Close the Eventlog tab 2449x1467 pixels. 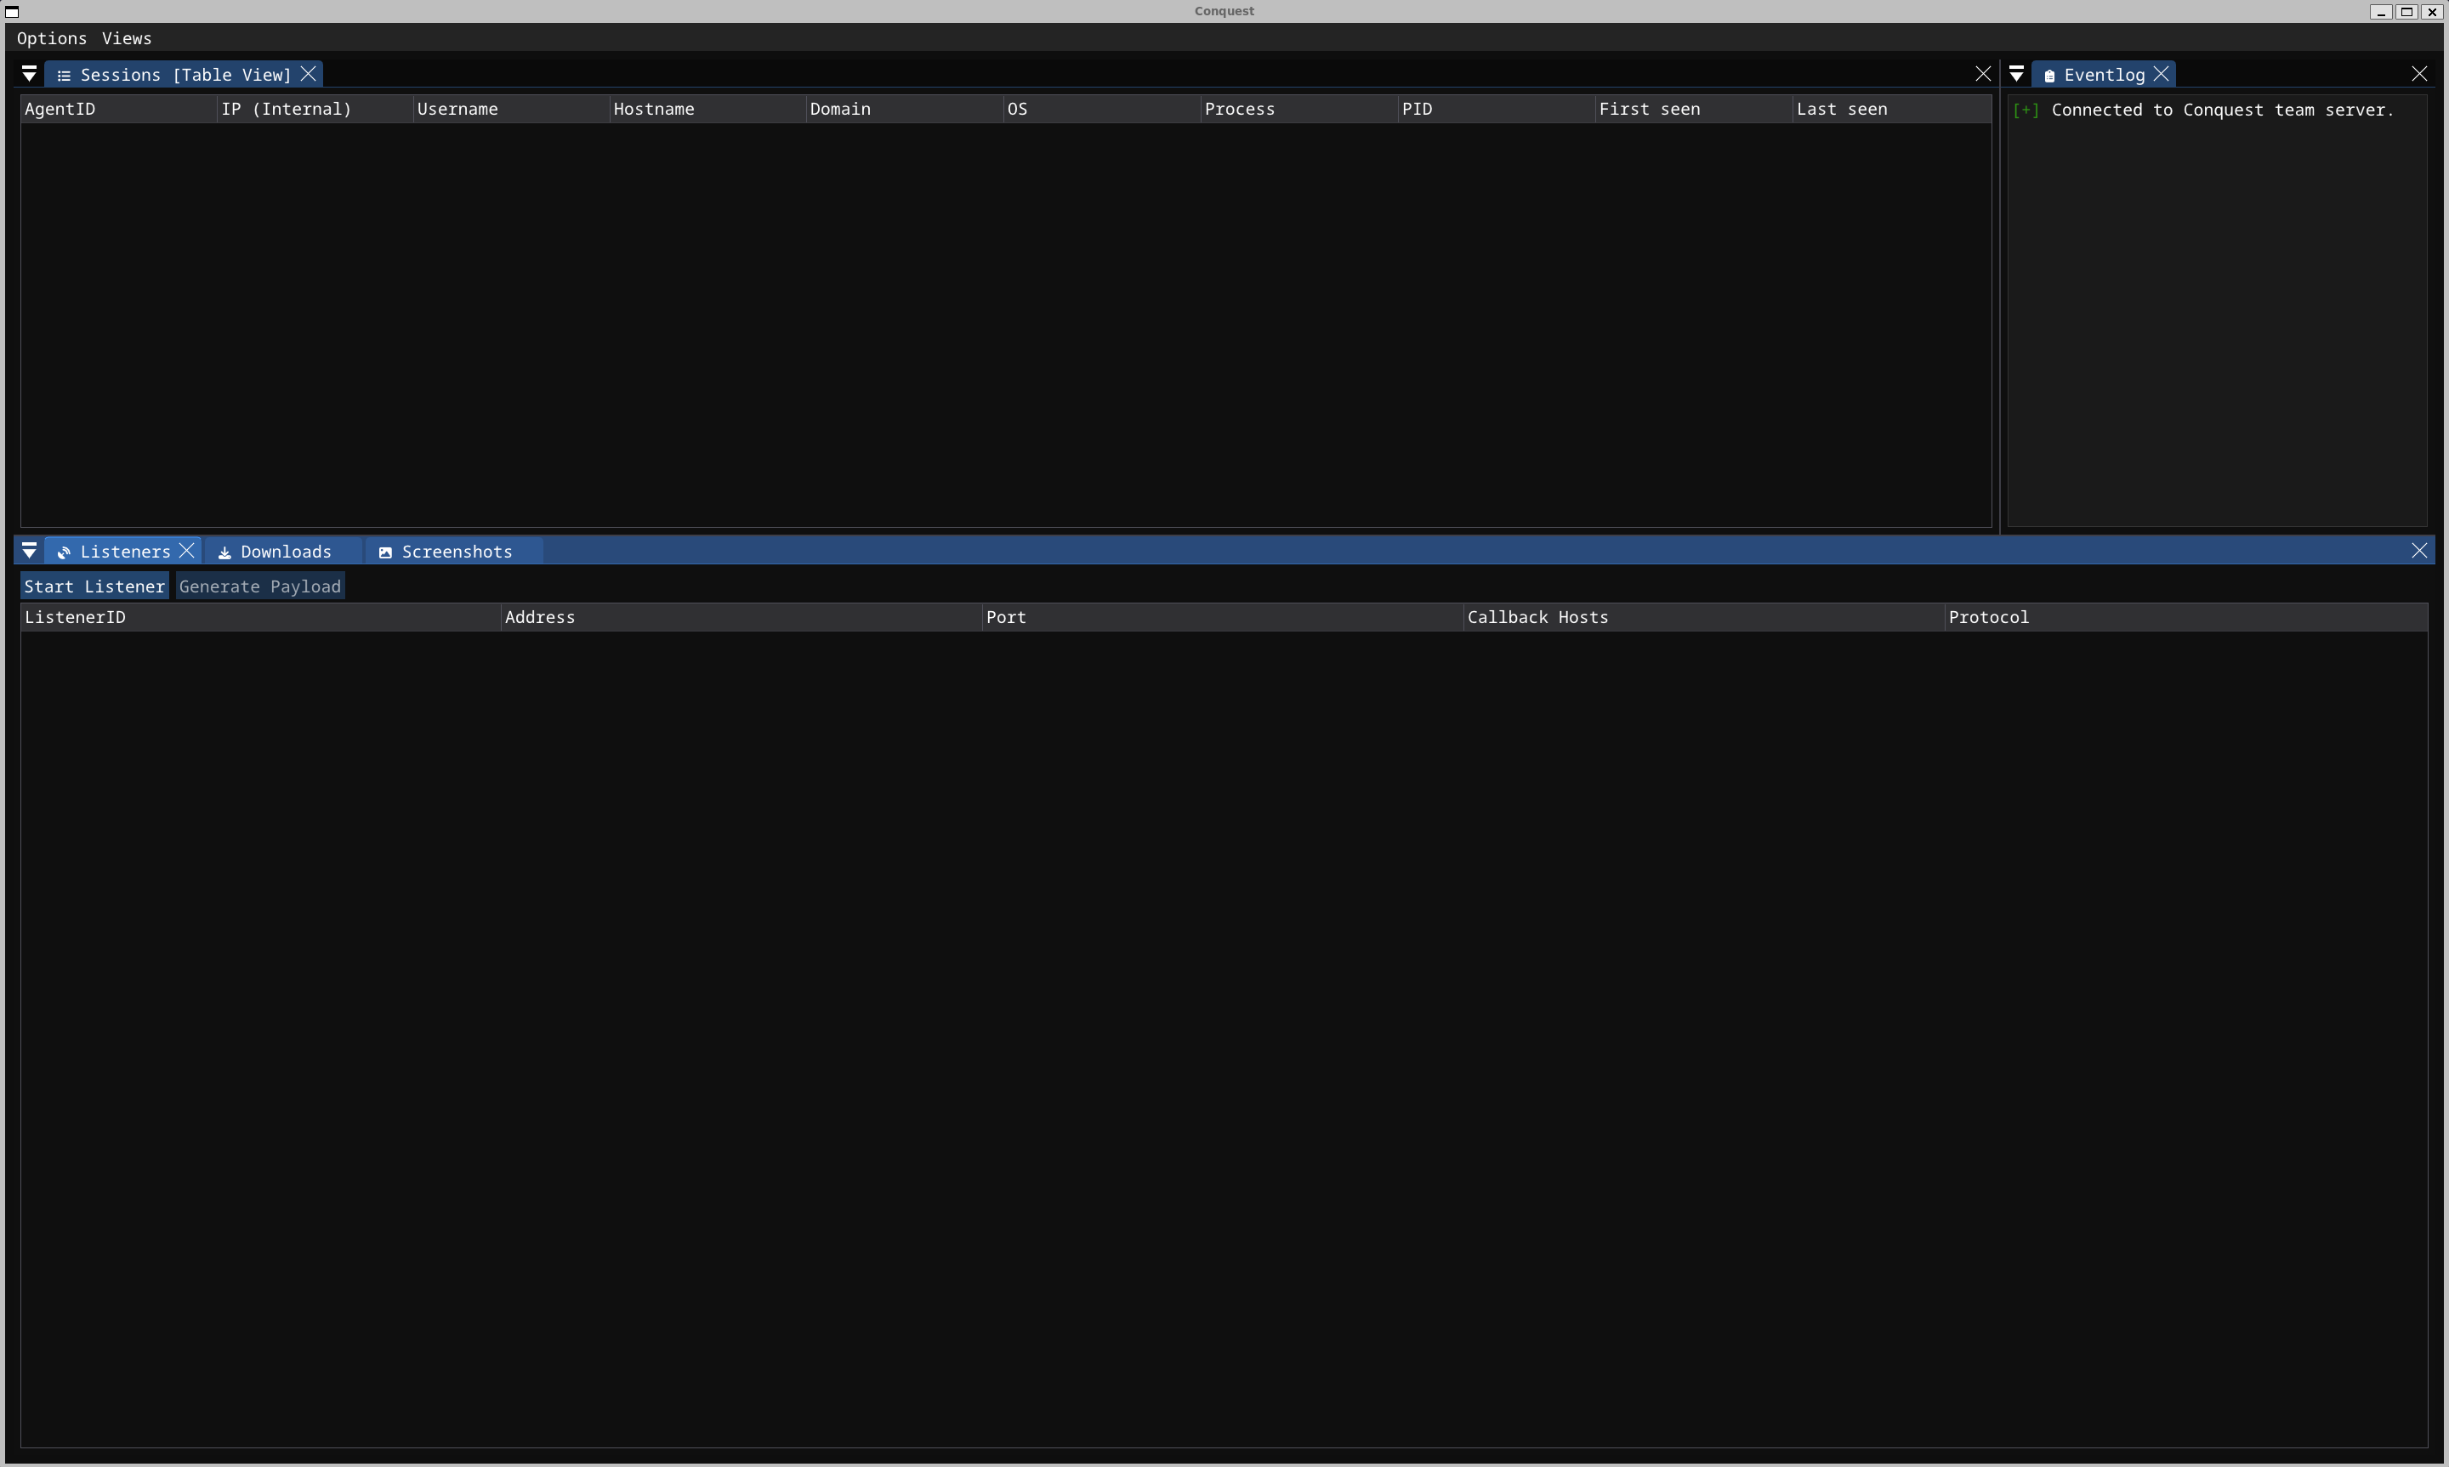(x=2160, y=73)
